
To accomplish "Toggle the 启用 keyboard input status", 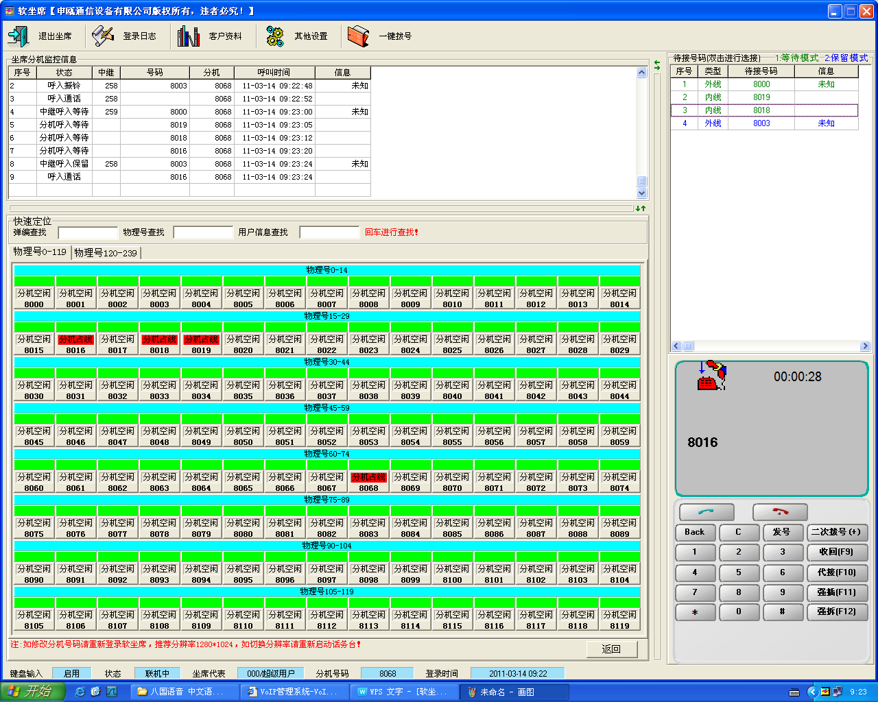I will pyautogui.click(x=71, y=673).
